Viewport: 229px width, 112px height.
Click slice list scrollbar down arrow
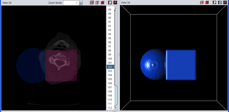coord(116,108)
